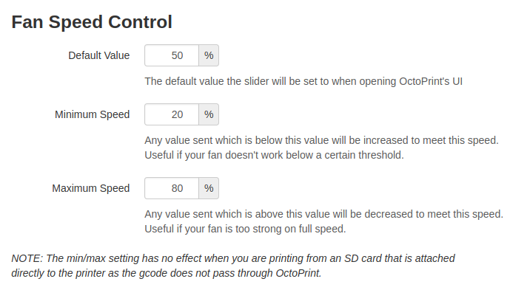Click the line 'Any value sent which is below this value'

322,140
